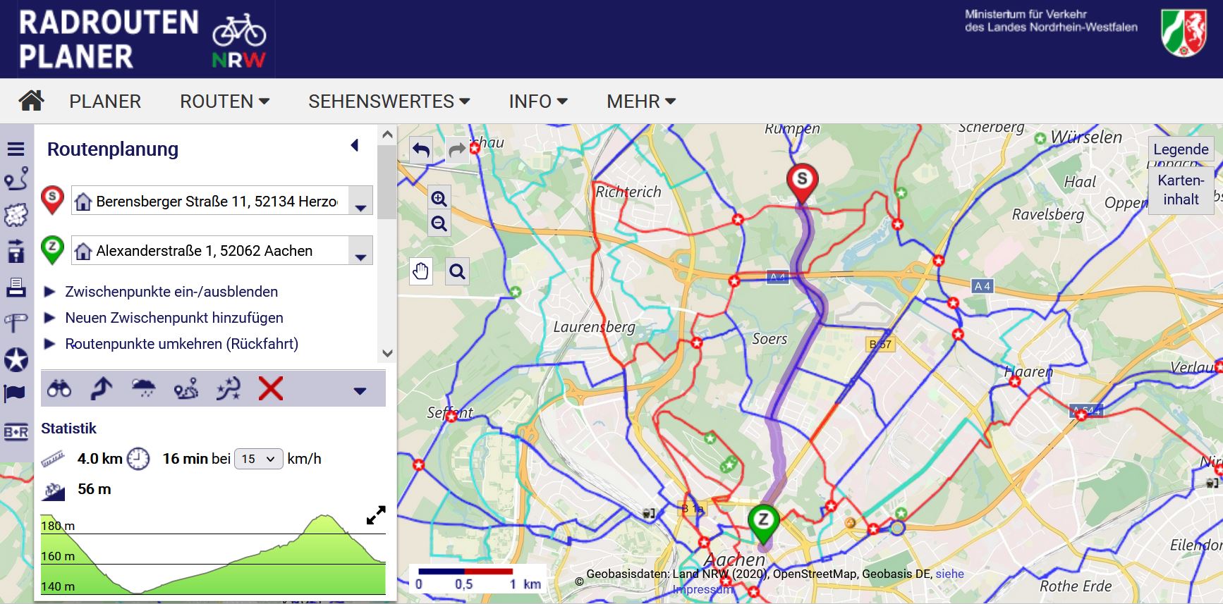Viewport: 1223px width, 604px height.
Task: Open the Legende button
Action: (x=1181, y=149)
